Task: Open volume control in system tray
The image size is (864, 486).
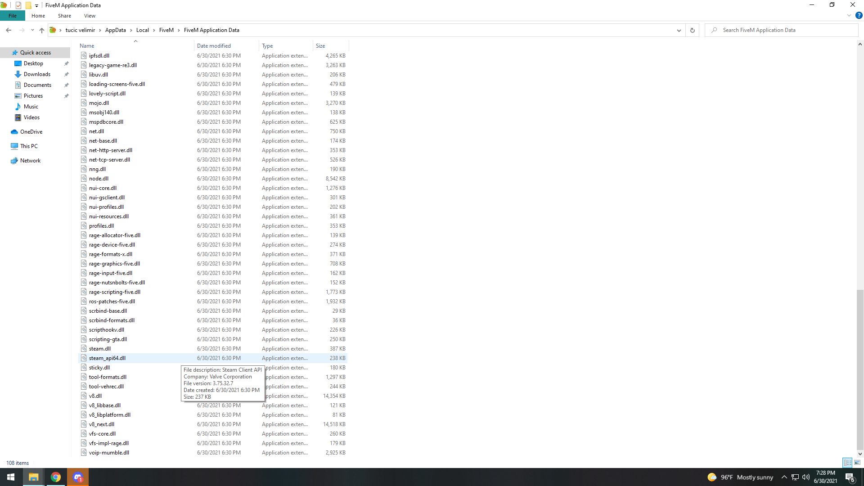Action: (805, 477)
